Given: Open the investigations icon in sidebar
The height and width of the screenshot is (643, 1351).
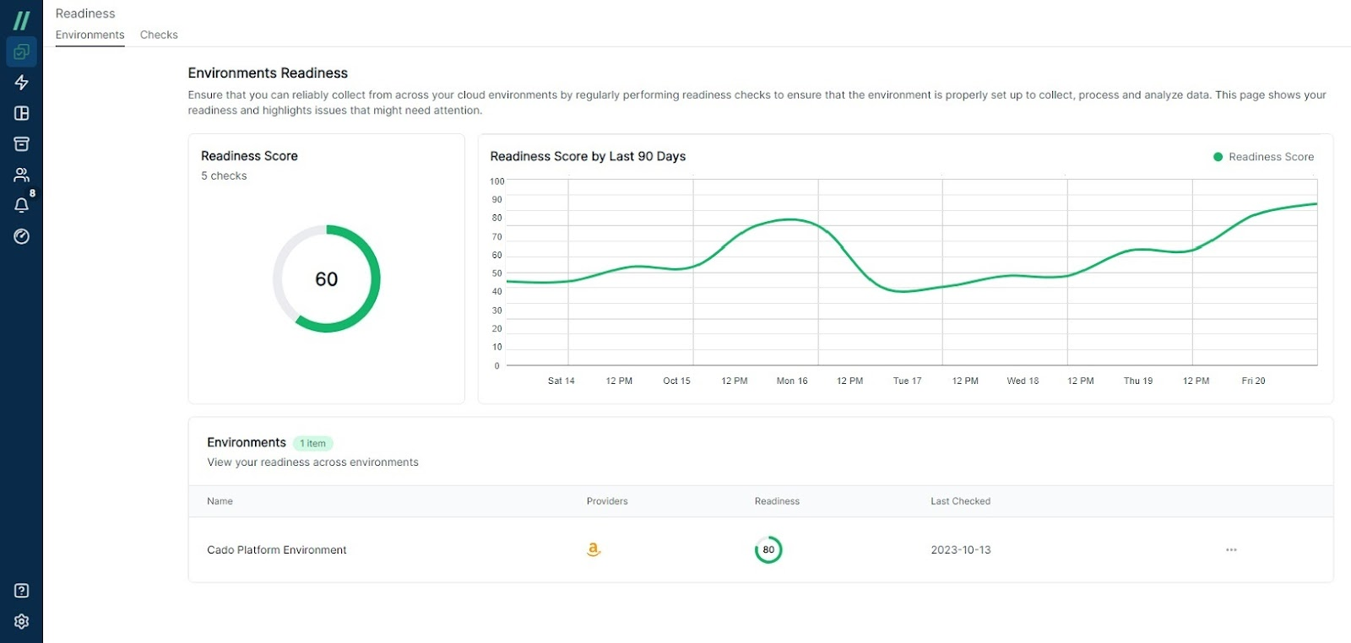Looking at the screenshot, I should pyautogui.click(x=22, y=51).
